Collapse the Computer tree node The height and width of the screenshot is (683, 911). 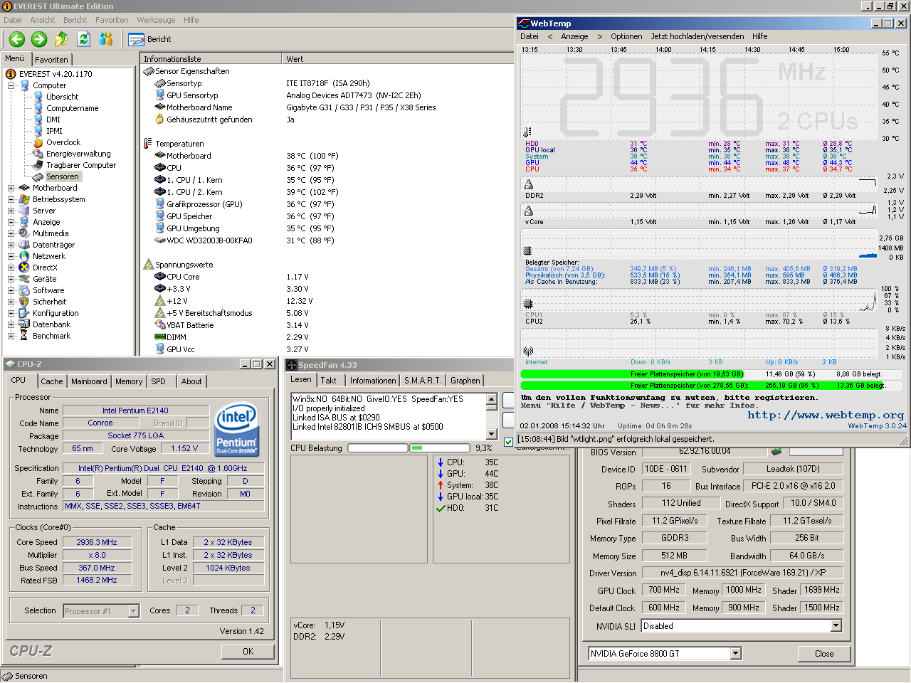point(11,85)
